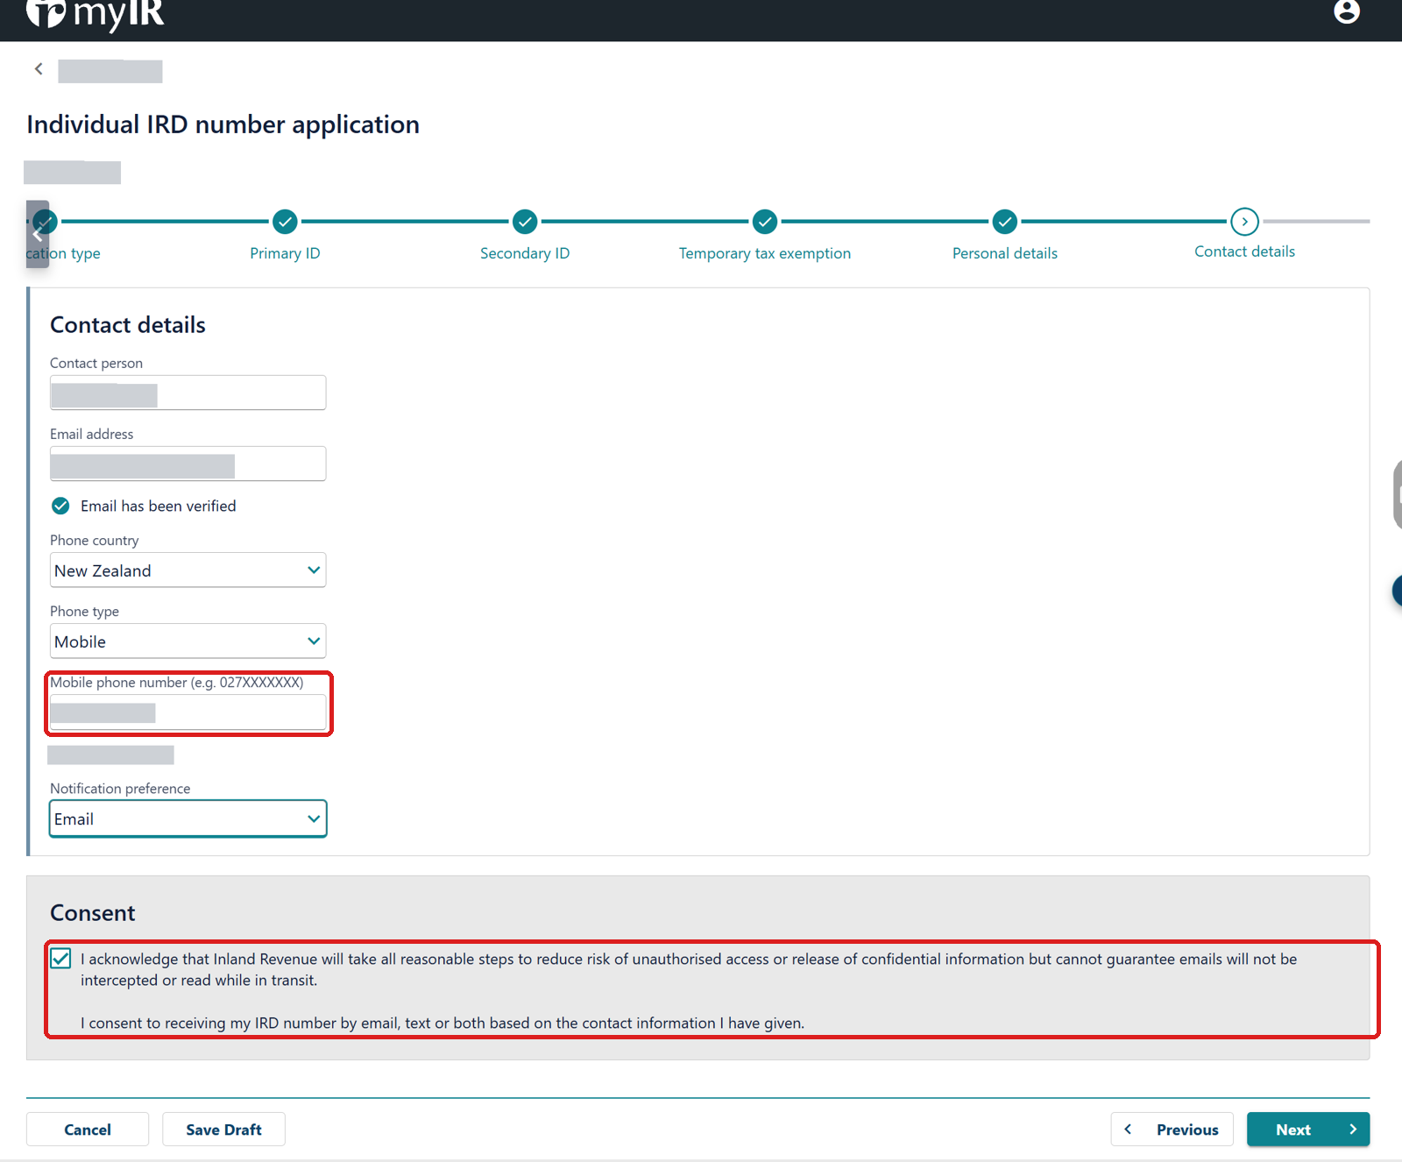Click the Mobile phone number input field

pos(188,712)
